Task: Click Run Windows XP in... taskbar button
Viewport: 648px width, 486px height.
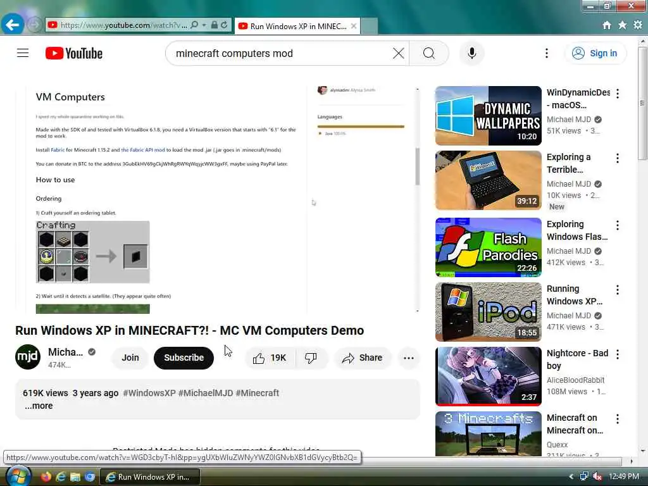Action: pos(150,477)
